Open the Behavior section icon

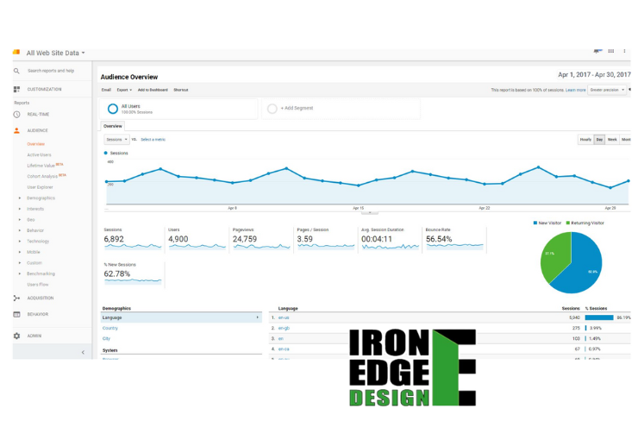coord(16,314)
